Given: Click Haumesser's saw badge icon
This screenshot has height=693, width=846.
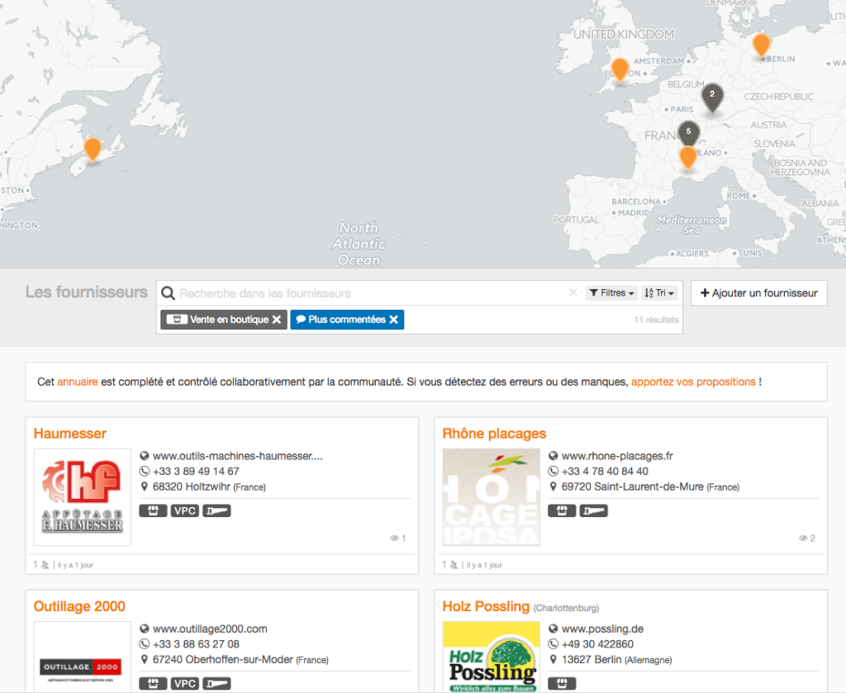Looking at the screenshot, I should 217,510.
